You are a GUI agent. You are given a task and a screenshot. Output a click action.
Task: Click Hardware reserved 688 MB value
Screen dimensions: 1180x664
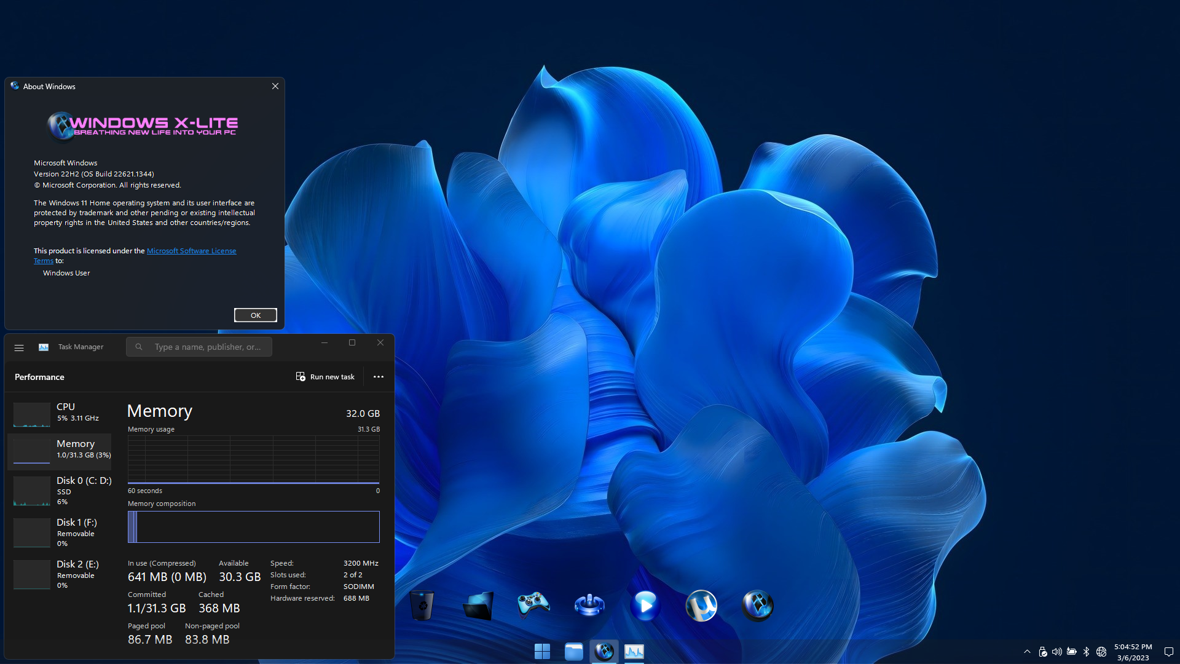pyautogui.click(x=356, y=598)
